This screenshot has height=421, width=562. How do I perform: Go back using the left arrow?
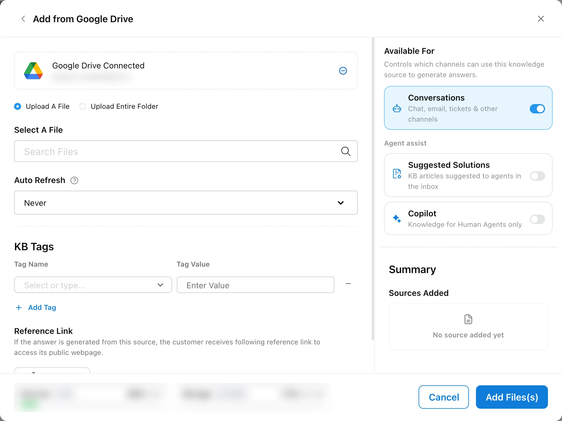pos(23,19)
